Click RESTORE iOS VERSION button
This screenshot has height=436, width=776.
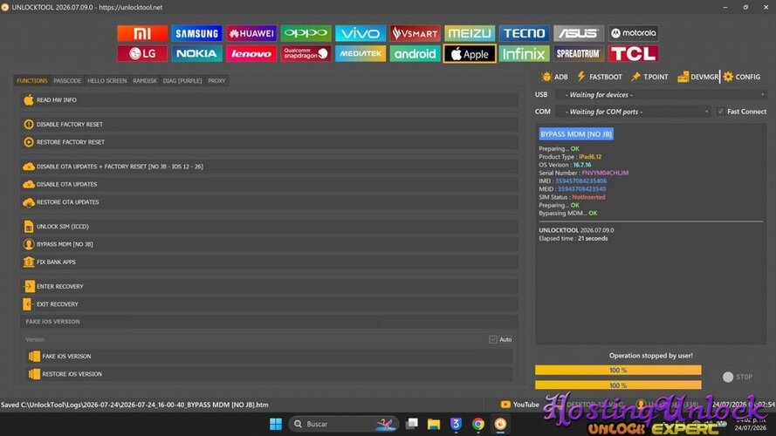tap(269, 374)
